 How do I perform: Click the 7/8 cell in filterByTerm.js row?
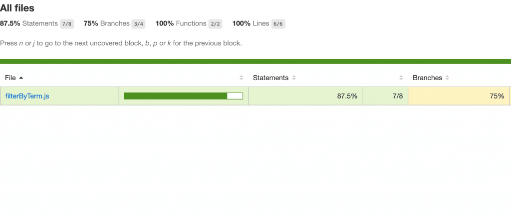pyautogui.click(x=397, y=96)
